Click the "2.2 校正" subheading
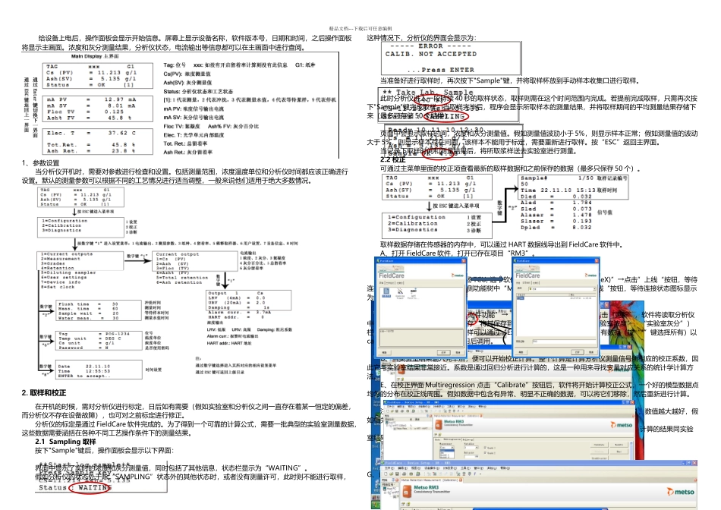Screen dimensions: 721x510 [x=392, y=159]
